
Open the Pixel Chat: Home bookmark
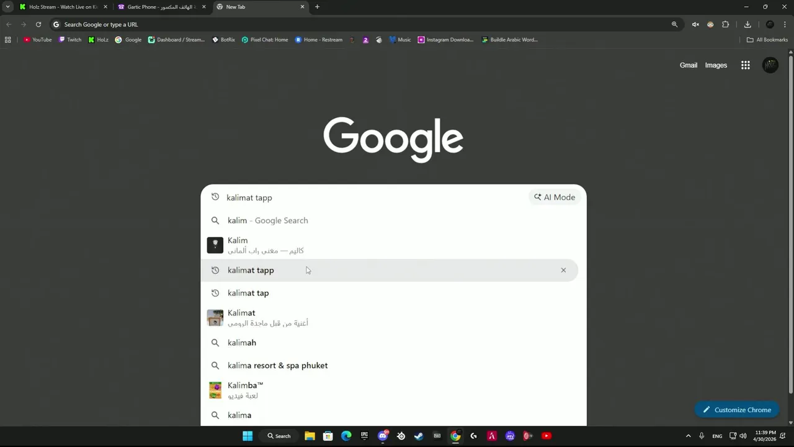point(265,40)
